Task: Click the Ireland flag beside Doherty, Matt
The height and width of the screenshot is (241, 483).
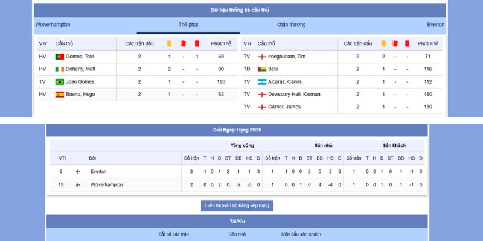Action: 60,69
